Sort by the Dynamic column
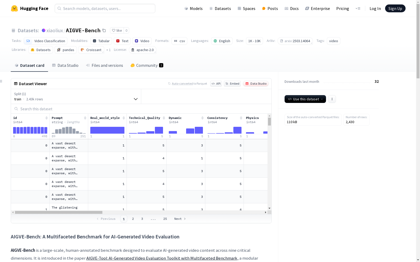 (202, 118)
